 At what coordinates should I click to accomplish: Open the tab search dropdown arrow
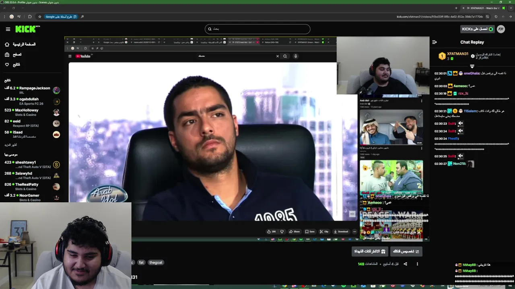click(x=511, y=8)
